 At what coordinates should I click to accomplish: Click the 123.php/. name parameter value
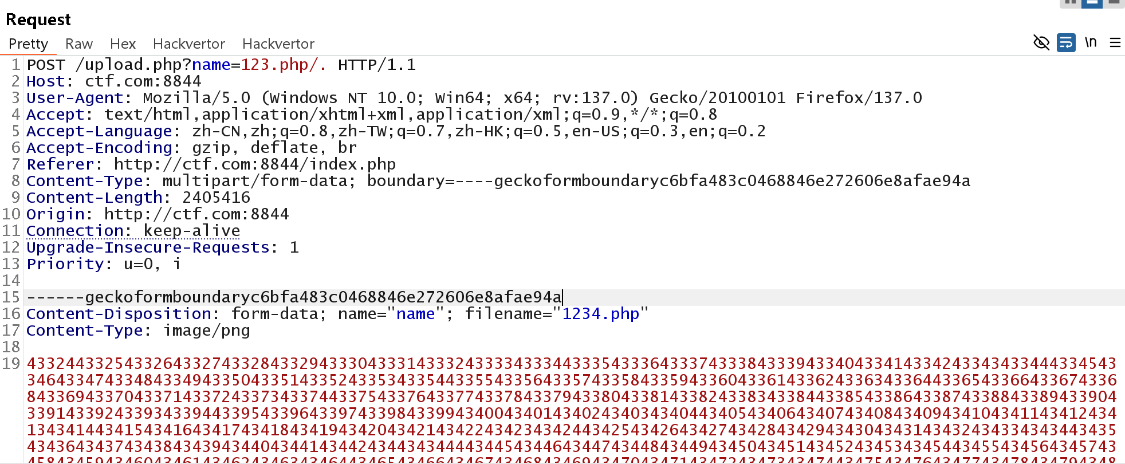[x=284, y=65]
